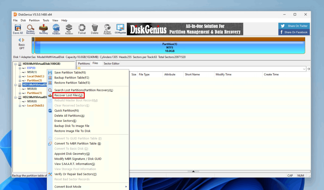Select the Save All icon
Screen dimensions: 324x190
click(18, 29)
